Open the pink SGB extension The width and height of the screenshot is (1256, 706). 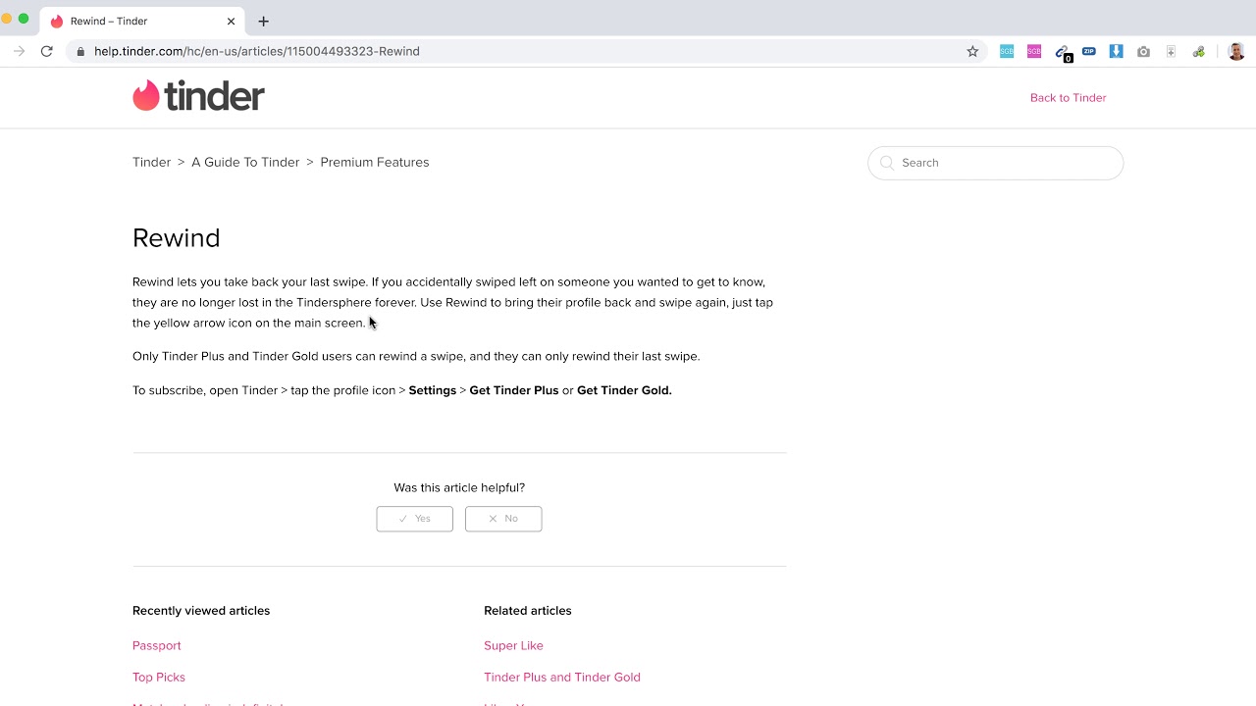pos(1034,52)
